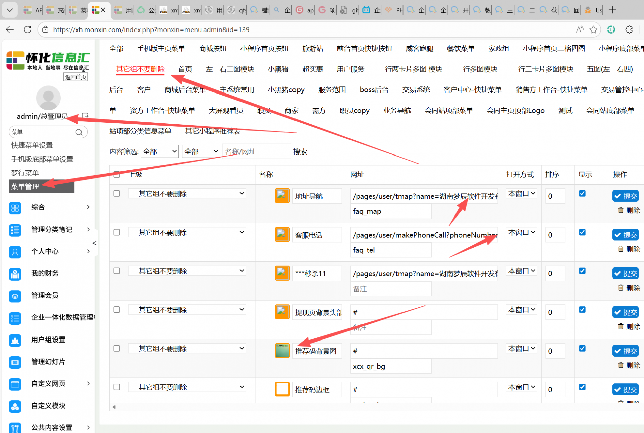Open the 我的财务 sidebar icon

[x=15, y=274]
